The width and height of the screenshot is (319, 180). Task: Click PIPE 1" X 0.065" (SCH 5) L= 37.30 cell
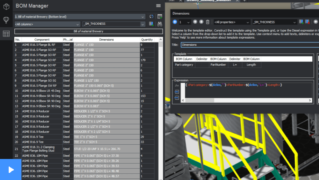tap(106, 156)
